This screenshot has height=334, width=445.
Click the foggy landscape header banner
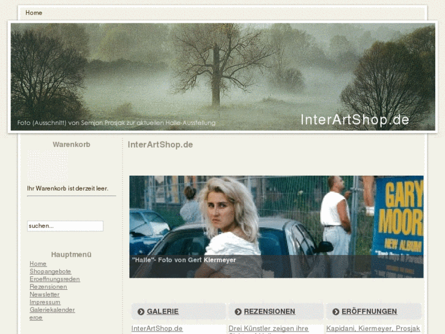[x=223, y=77]
